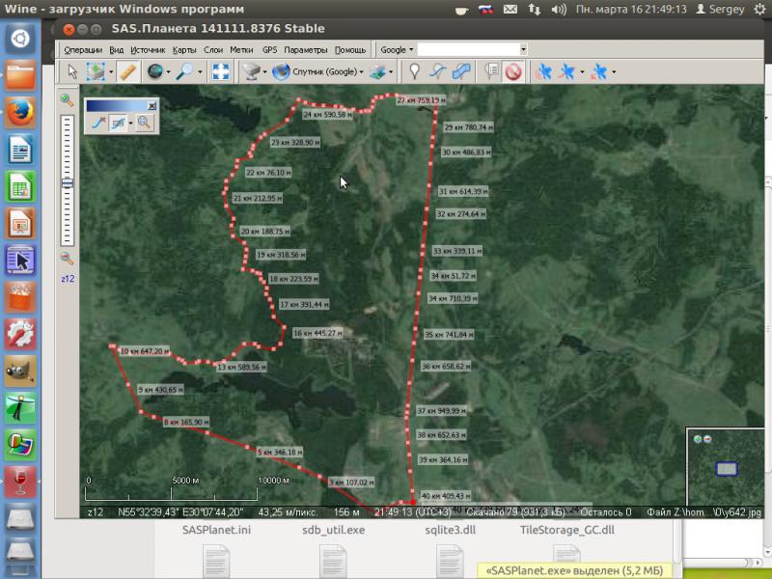Click the overlay layers icon
This screenshot has width=772, height=579.
pyautogui.click(x=378, y=71)
